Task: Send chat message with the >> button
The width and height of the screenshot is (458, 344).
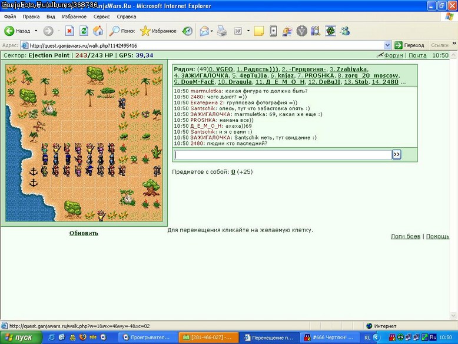Action: (396, 154)
